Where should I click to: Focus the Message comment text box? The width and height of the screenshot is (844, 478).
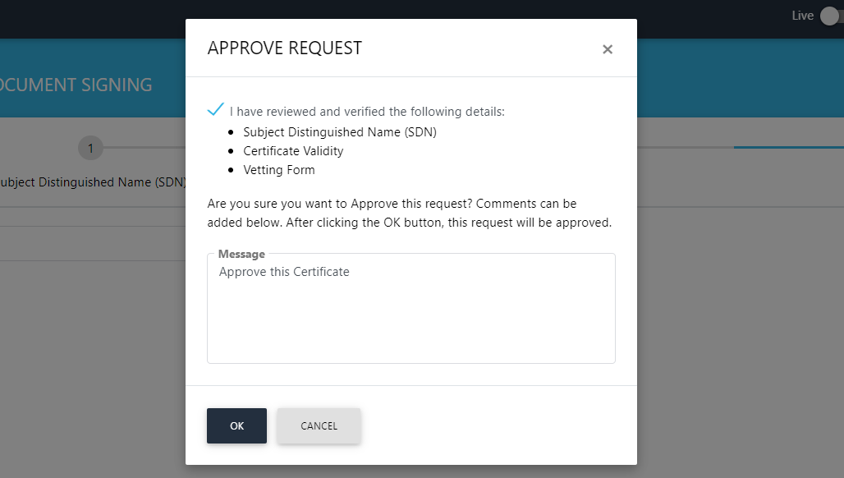(x=411, y=316)
